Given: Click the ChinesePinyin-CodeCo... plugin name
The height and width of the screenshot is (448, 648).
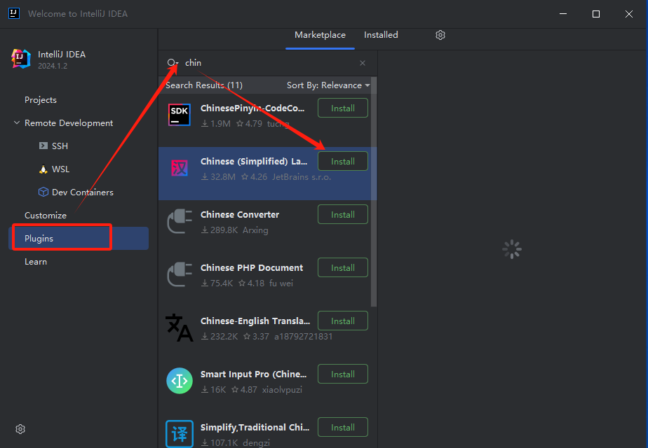Looking at the screenshot, I should [252, 108].
